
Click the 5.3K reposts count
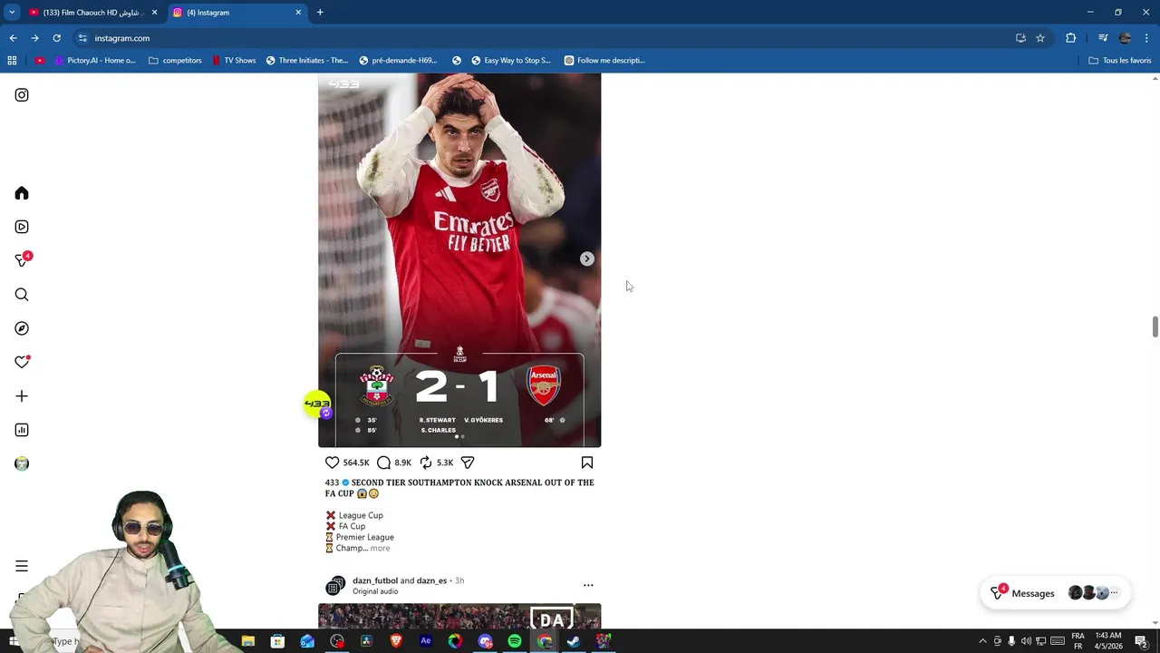(x=445, y=463)
